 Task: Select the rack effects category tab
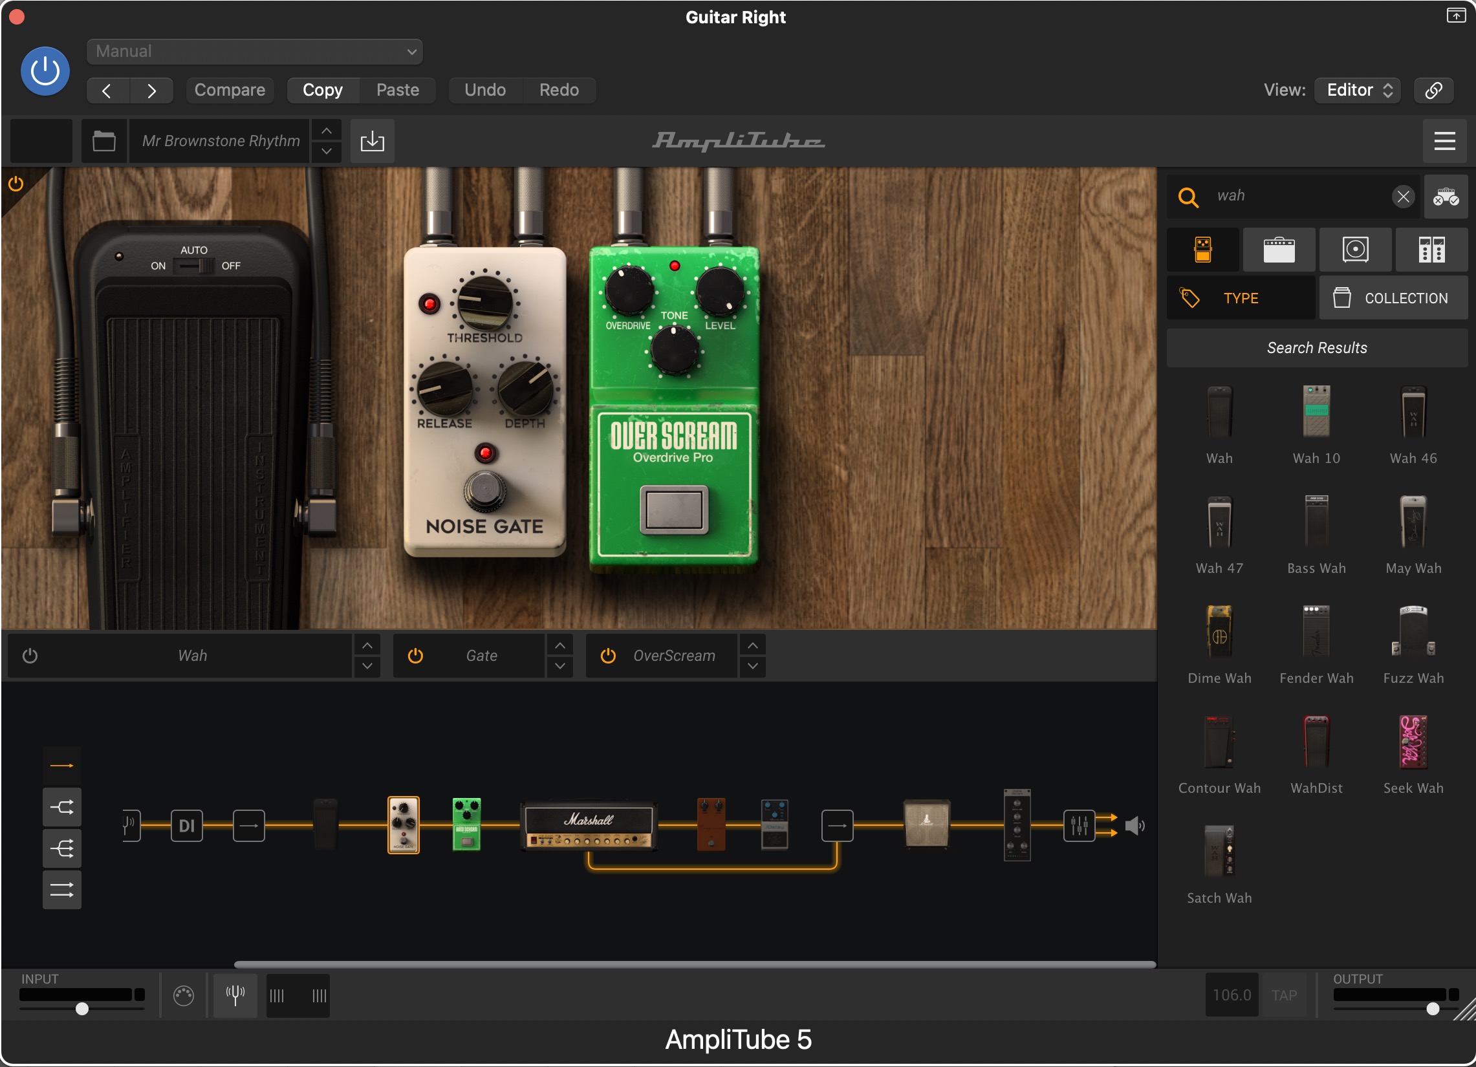[x=1431, y=249]
